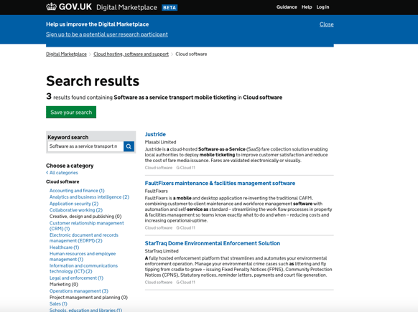Screen dimensions: 418x312
Task: Filter by Application security (2)
Action: pyautogui.click(x=74, y=204)
